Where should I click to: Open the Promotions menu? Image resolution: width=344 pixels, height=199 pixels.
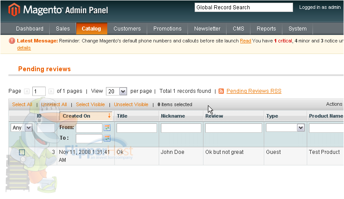pos(168,29)
